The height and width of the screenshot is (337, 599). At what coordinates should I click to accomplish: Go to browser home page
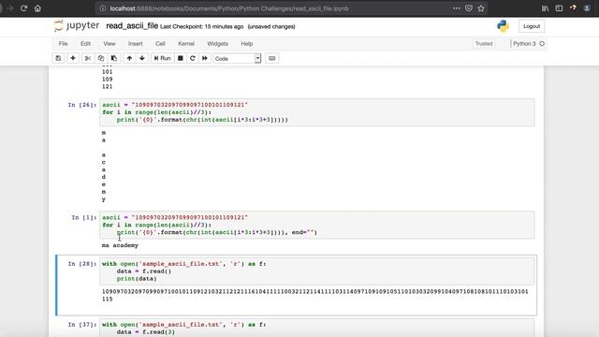click(x=37, y=8)
